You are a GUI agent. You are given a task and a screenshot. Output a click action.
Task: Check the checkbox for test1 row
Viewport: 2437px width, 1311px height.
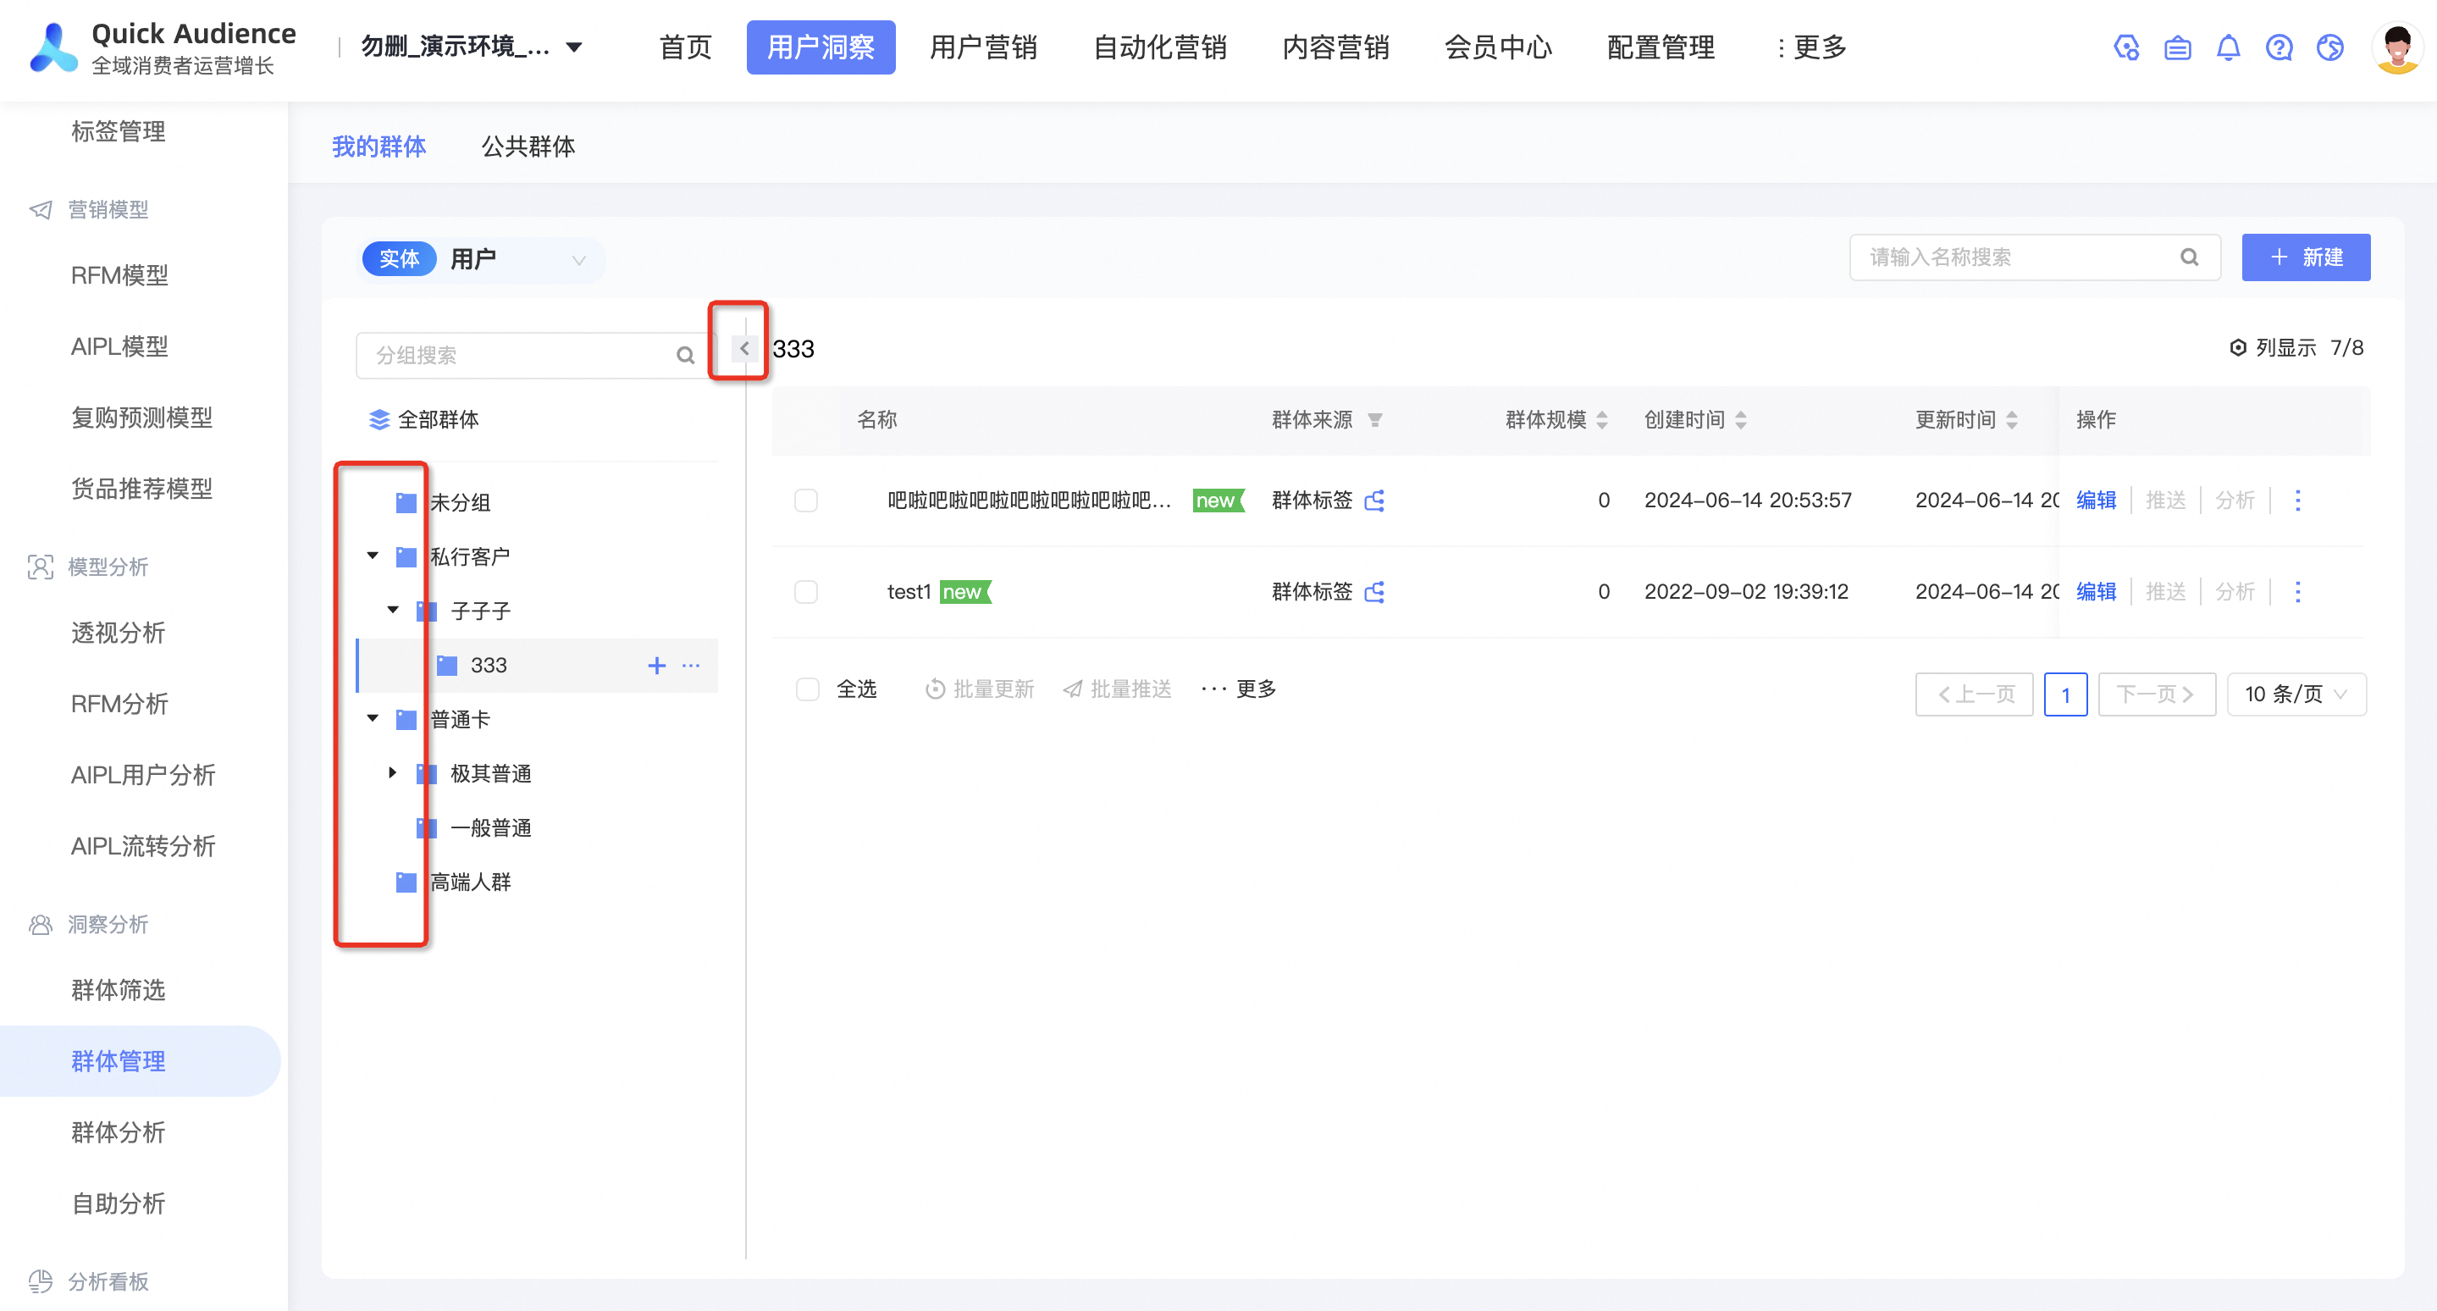pyautogui.click(x=806, y=592)
